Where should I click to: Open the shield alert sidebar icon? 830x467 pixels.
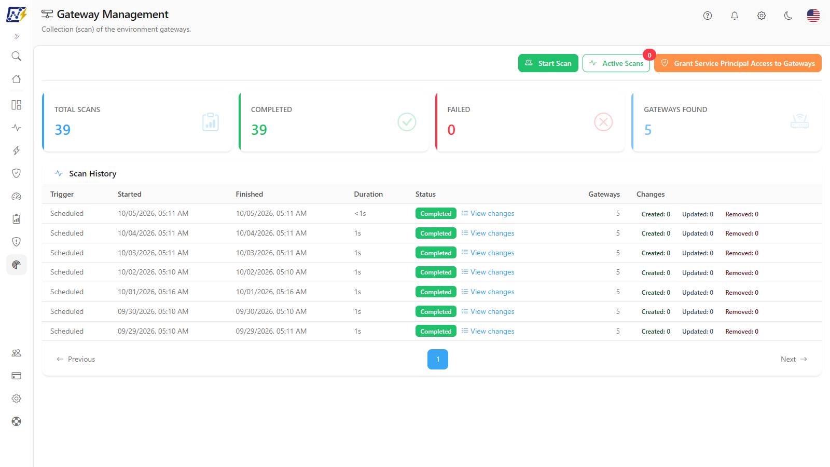17,242
